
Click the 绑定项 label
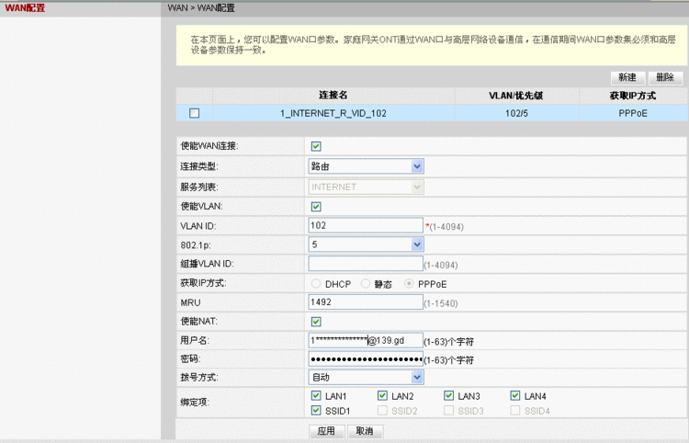(x=194, y=403)
